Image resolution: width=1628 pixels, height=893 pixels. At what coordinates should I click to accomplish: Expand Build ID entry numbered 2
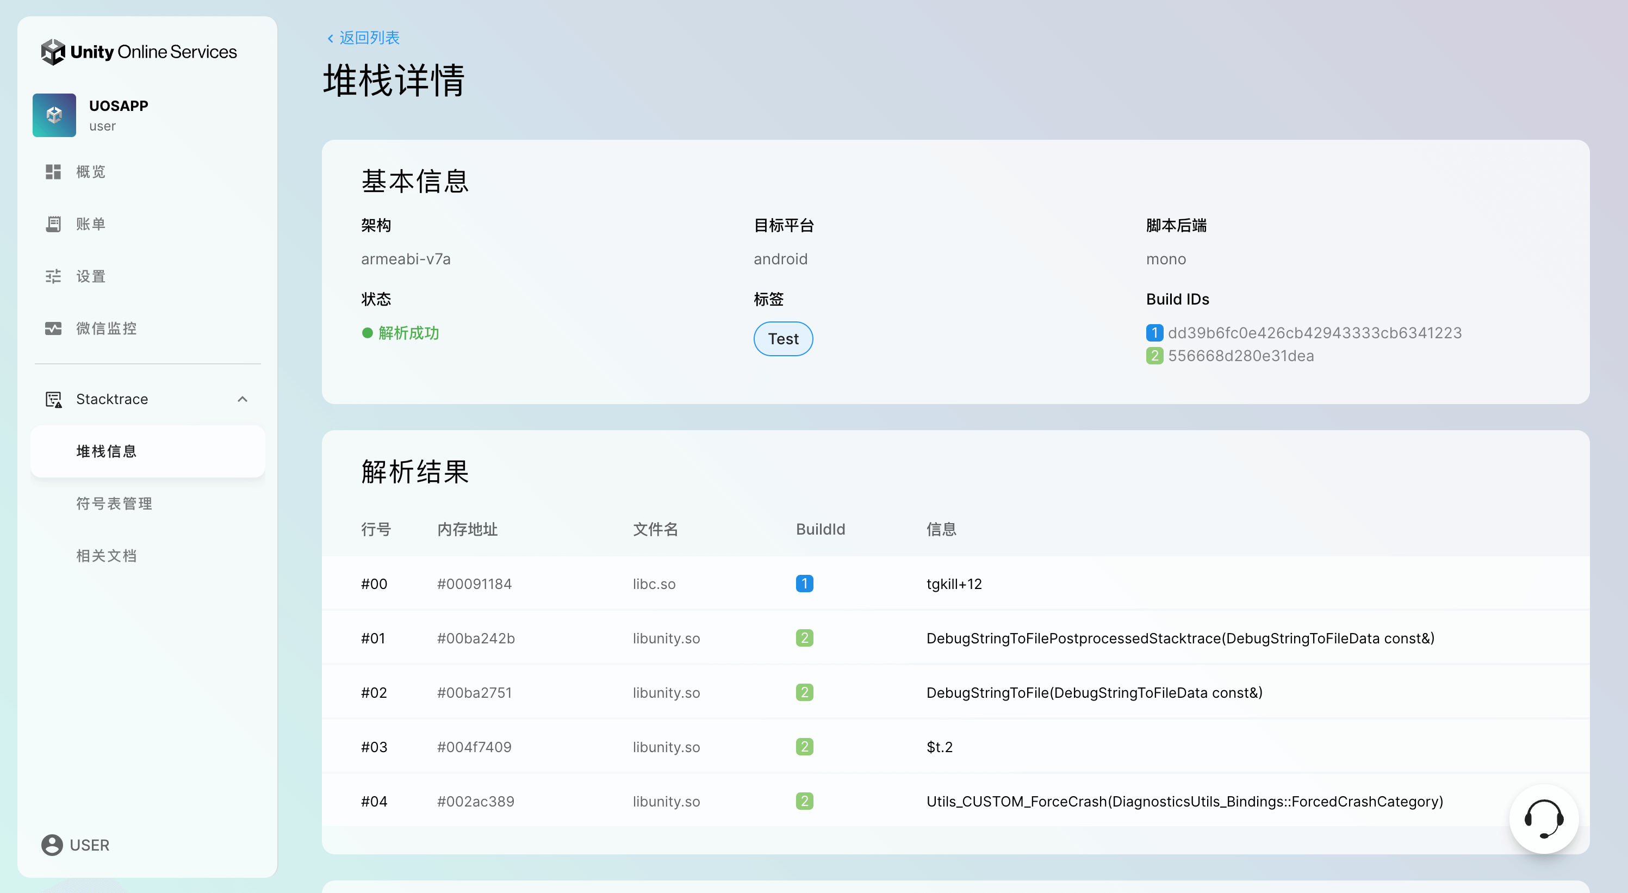1154,356
